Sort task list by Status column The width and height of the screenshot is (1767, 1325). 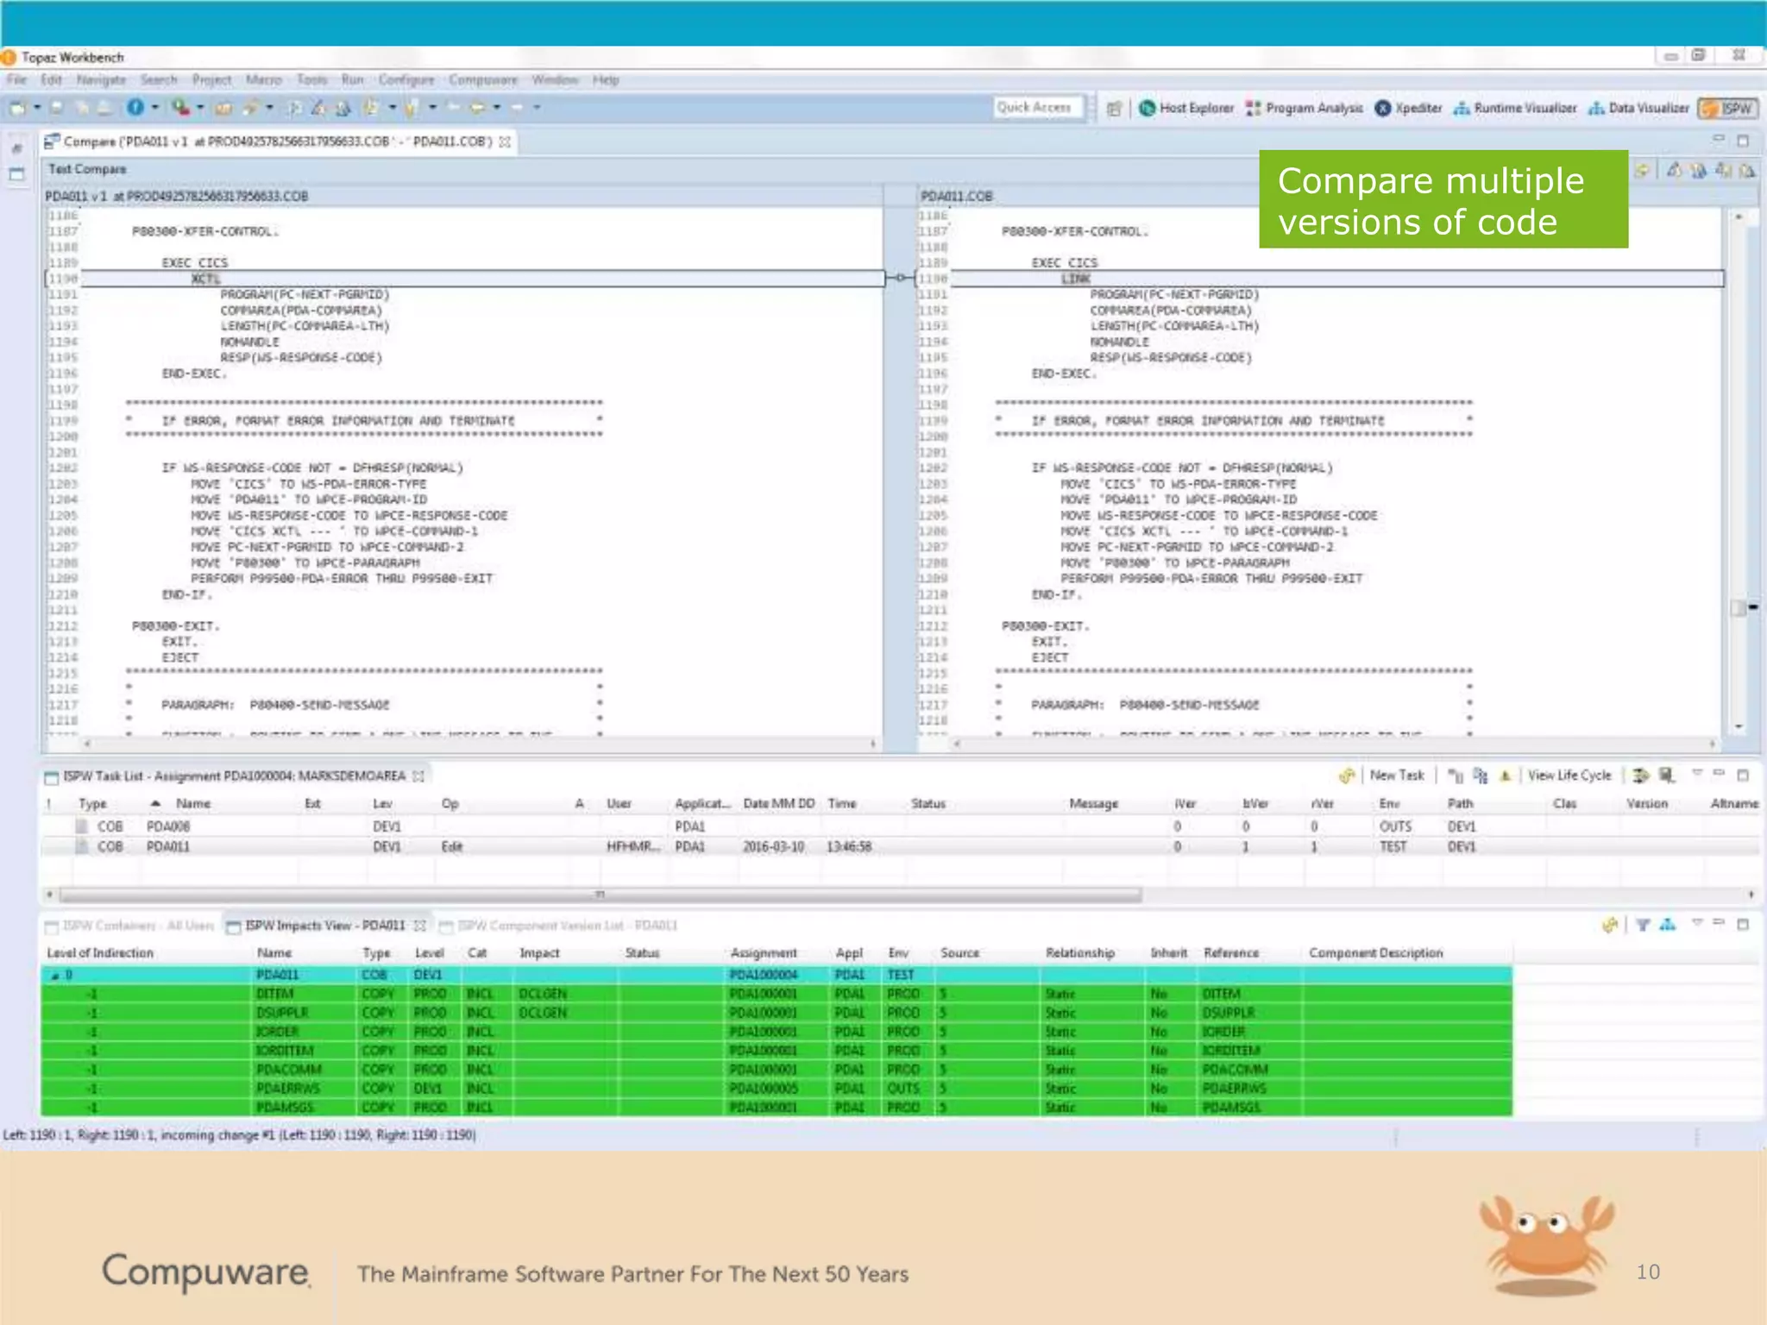tap(928, 804)
